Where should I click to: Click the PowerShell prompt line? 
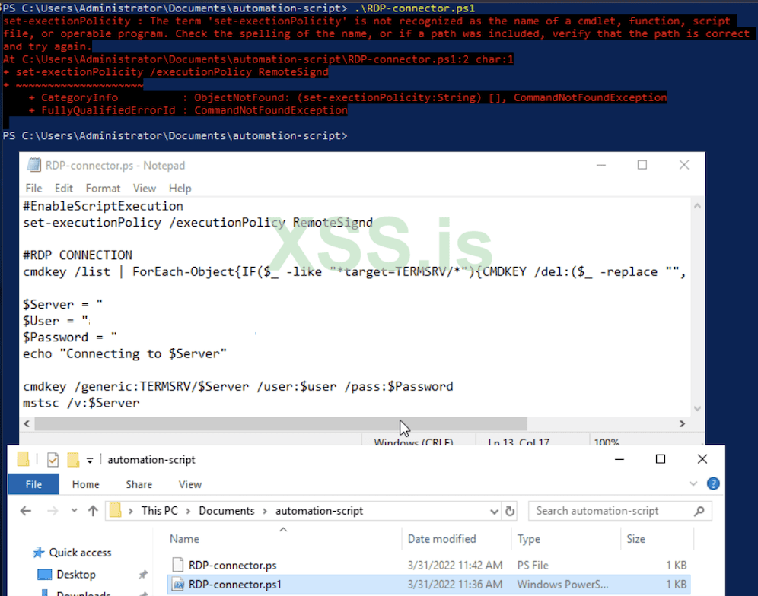pos(175,136)
